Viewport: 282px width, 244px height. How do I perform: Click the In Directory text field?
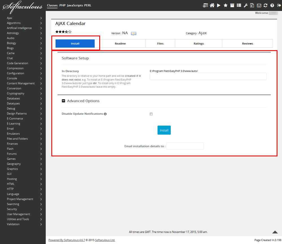click(208, 76)
